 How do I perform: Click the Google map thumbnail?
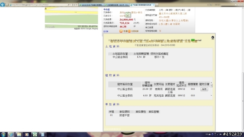tap(71, 18)
